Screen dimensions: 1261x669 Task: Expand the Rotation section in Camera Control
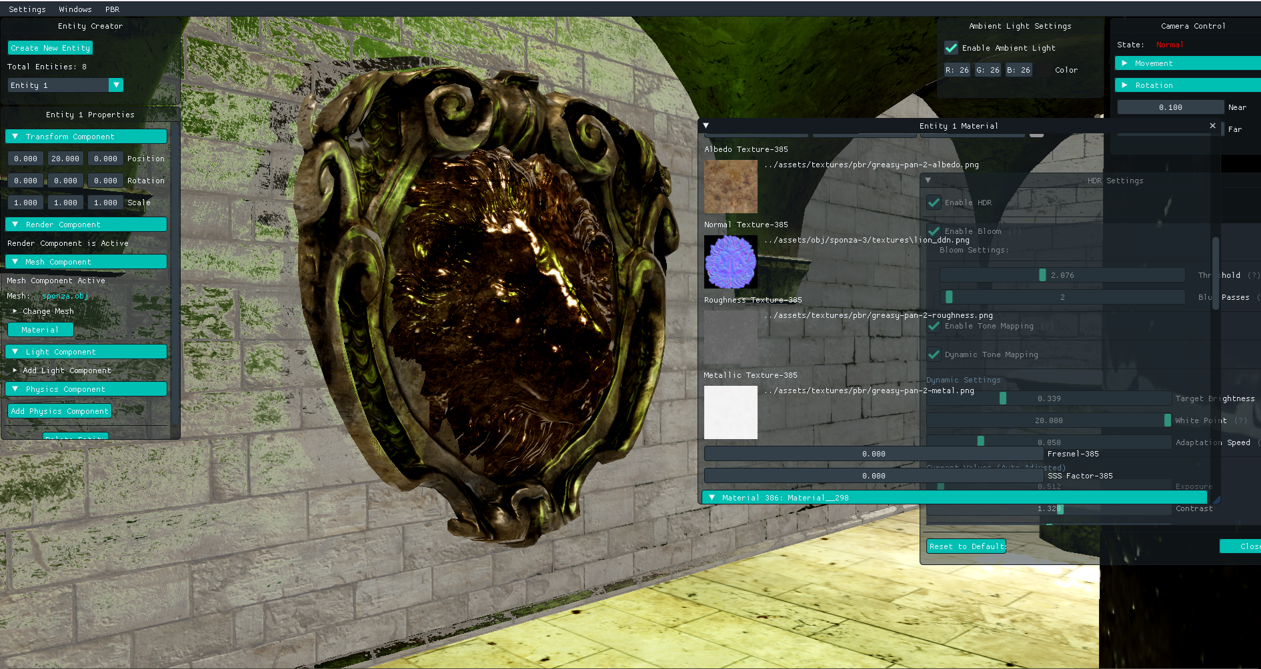tap(1188, 85)
